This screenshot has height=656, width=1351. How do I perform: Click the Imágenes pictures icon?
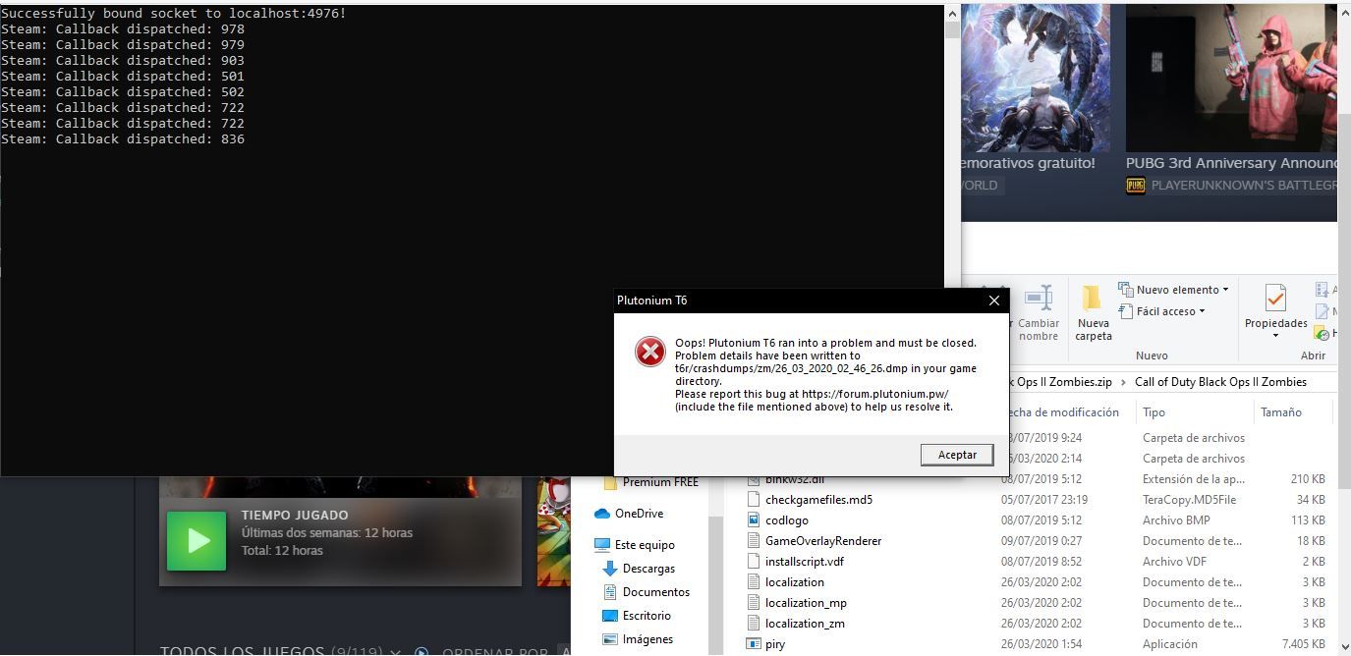point(609,639)
